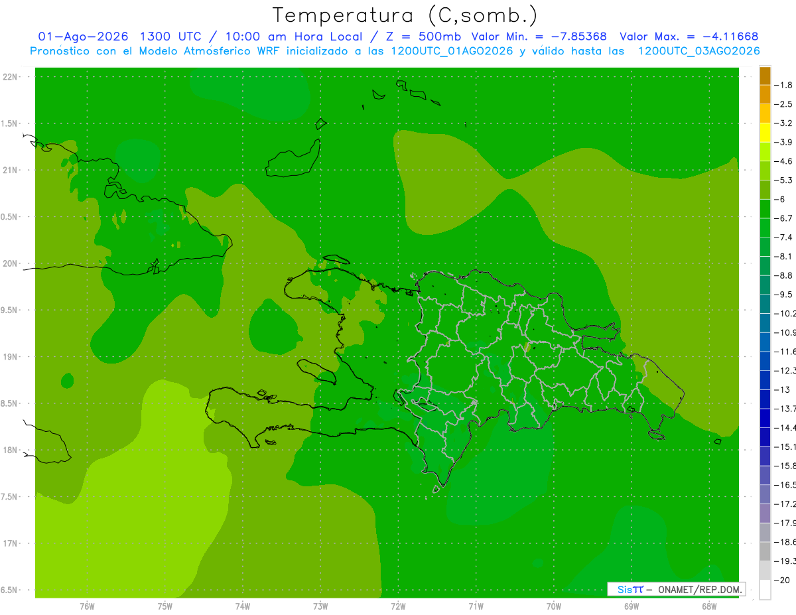The height and width of the screenshot is (615, 796).
Task: Click the '73W' longitude label
Action: coord(320,606)
